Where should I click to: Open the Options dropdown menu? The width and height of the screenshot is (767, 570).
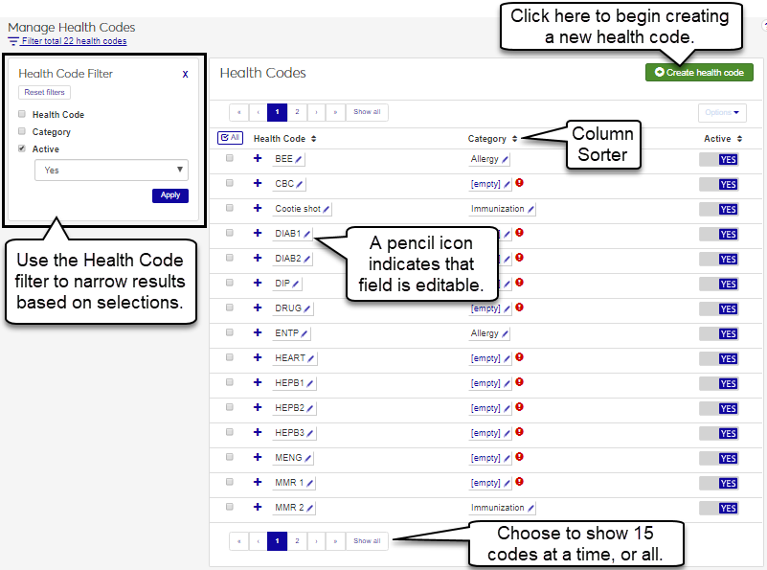tap(722, 112)
